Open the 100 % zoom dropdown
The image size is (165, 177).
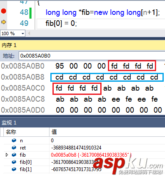tap(23, 33)
